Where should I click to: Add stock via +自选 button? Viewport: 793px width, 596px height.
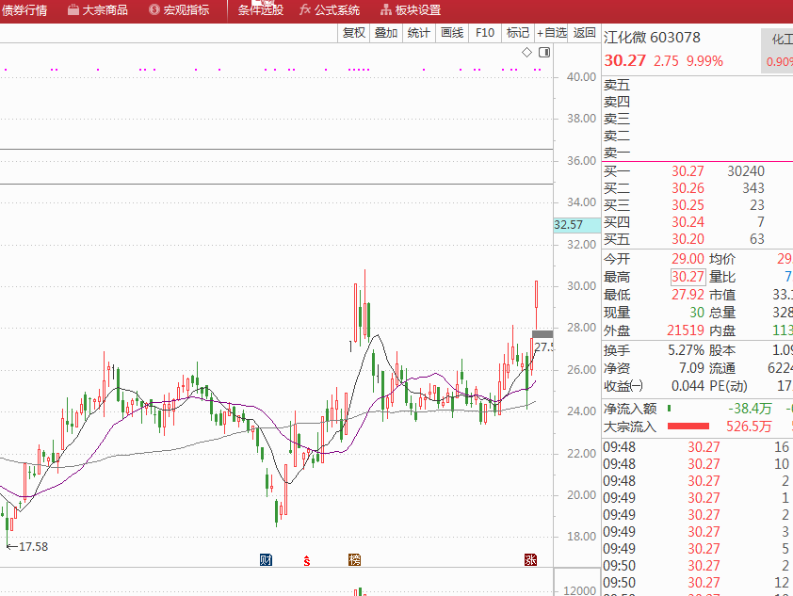[551, 33]
